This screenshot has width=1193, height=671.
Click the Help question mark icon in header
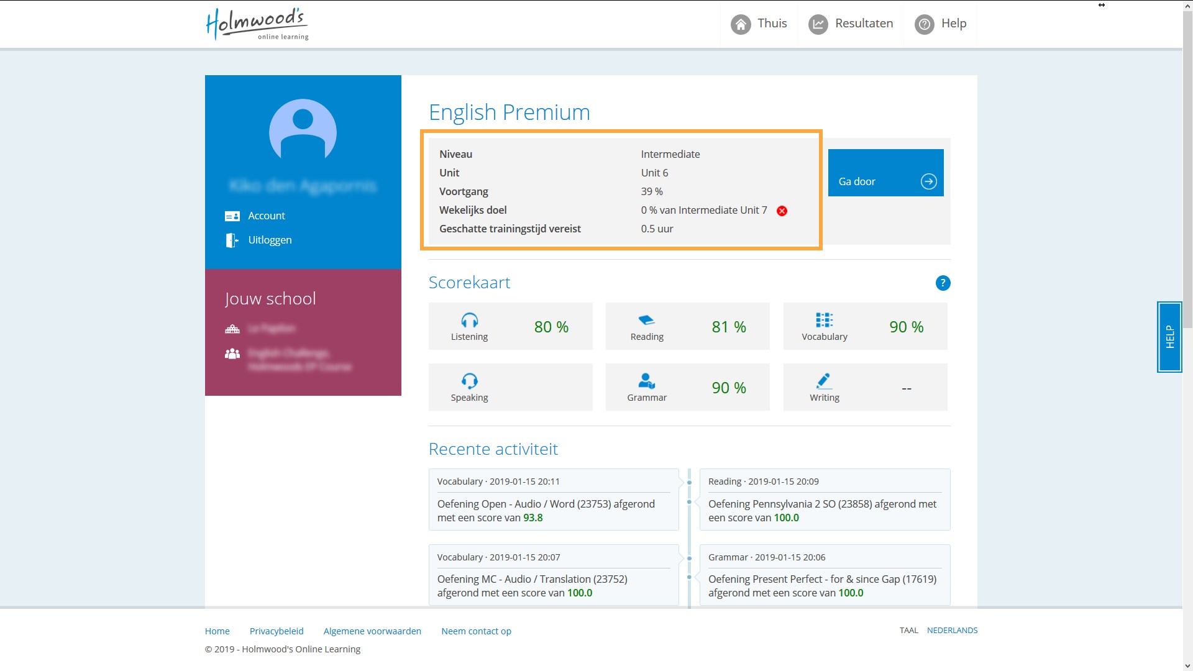point(925,24)
